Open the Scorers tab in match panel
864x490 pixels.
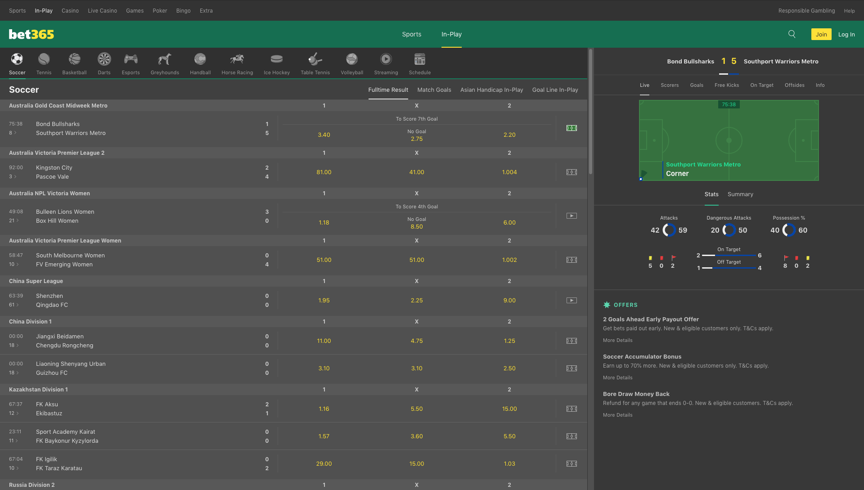coord(670,85)
